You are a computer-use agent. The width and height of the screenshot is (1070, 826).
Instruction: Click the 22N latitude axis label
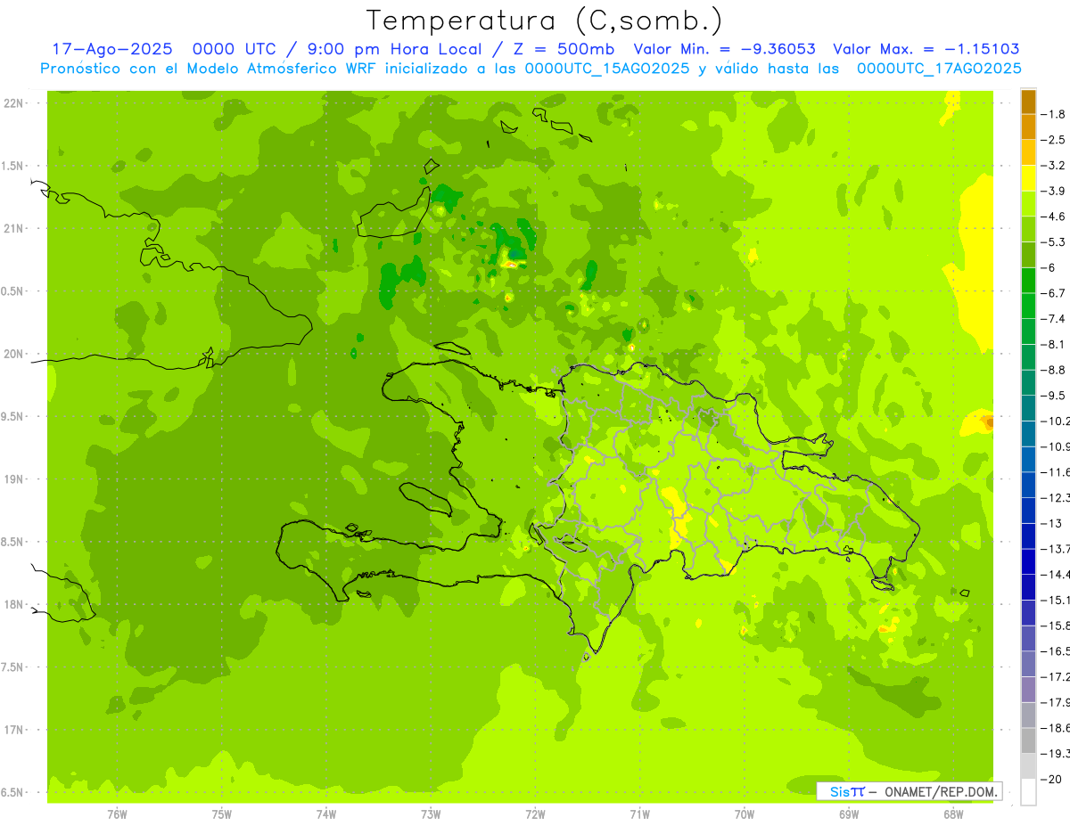pos(13,103)
